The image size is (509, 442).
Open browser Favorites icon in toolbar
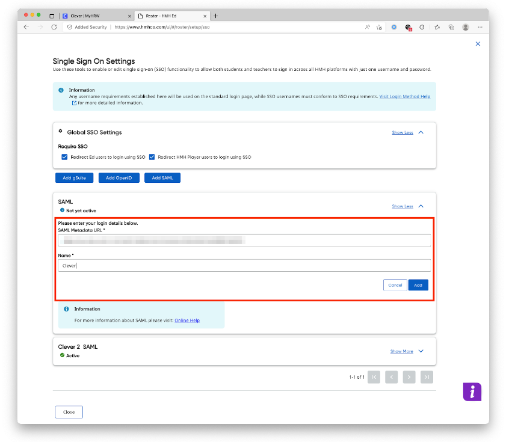click(x=436, y=26)
